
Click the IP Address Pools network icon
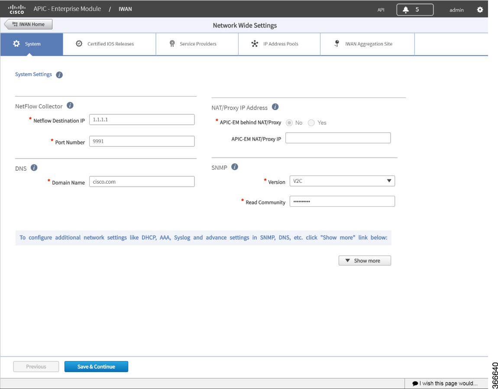(255, 44)
